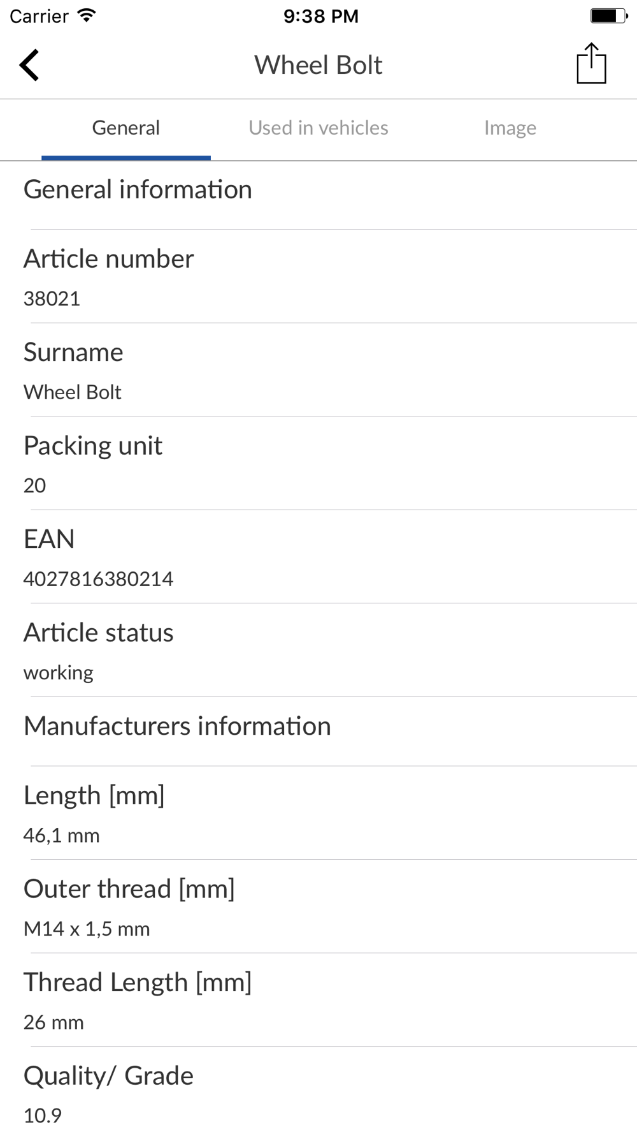Tap the Surname value Wheel Bolt
The image size is (637, 1134).
pos(73,392)
